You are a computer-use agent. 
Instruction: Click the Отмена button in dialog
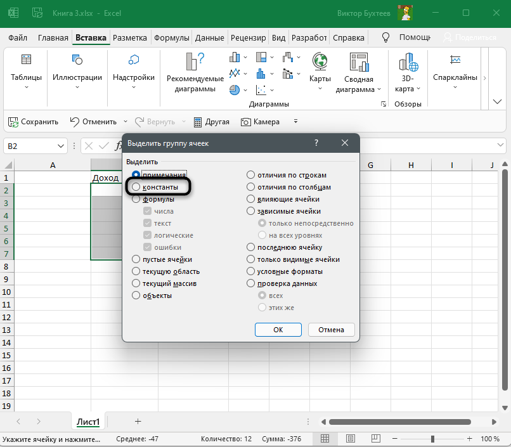(331, 330)
